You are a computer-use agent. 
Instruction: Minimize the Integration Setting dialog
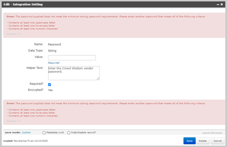tap(218, 5)
